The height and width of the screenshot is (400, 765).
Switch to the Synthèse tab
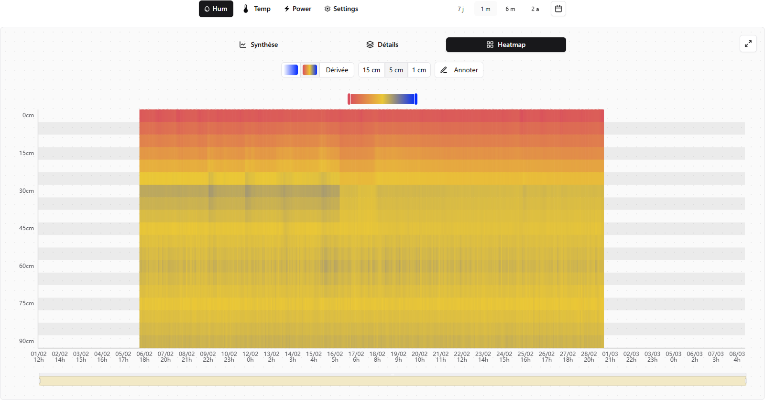click(x=259, y=44)
